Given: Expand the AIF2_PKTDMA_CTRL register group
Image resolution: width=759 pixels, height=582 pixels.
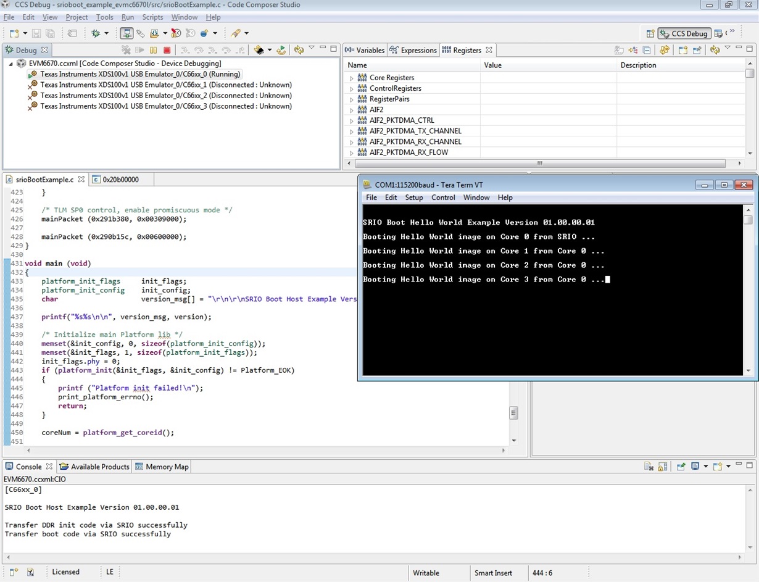Looking at the screenshot, I should click(x=352, y=120).
